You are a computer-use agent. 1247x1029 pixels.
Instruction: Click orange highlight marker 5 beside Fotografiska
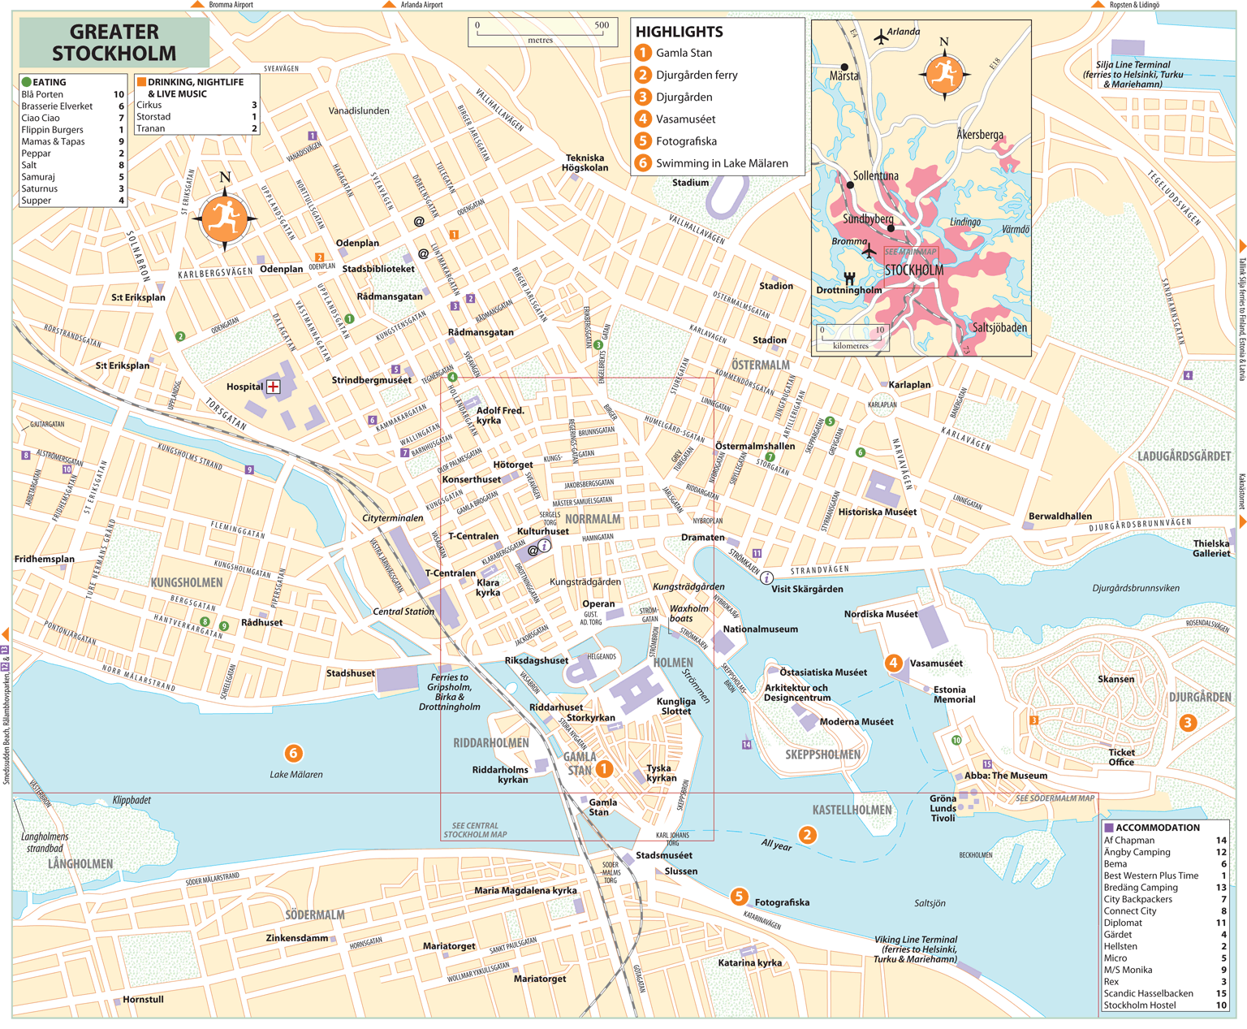(739, 897)
